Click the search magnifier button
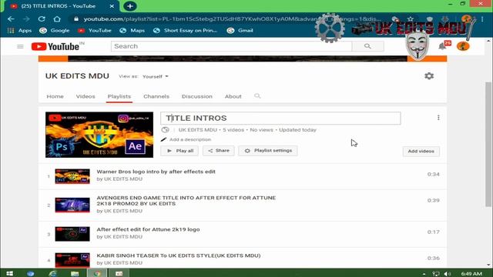This screenshot has width=493, height=277. click(x=367, y=46)
